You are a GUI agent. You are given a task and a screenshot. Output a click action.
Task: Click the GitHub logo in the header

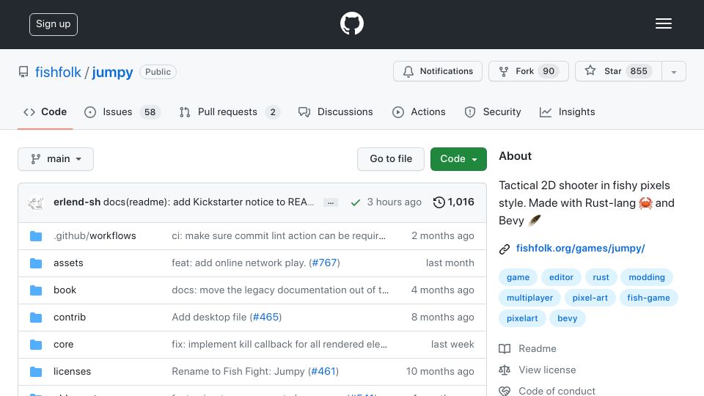tap(351, 23)
